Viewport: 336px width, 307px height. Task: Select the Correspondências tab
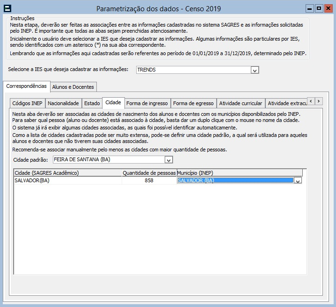click(26, 86)
